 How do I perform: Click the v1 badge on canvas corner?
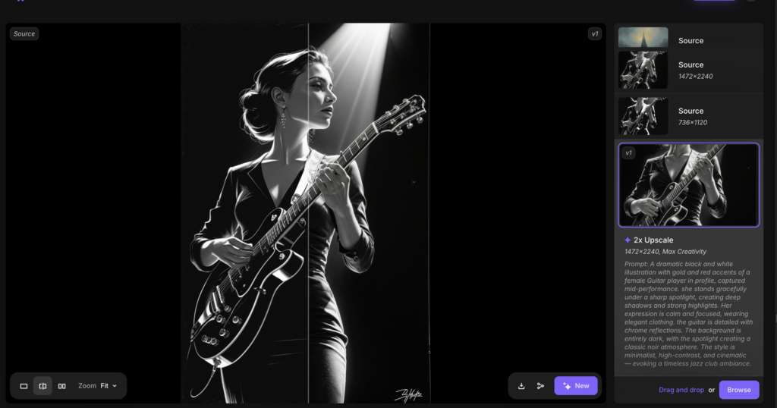[x=594, y=33]
